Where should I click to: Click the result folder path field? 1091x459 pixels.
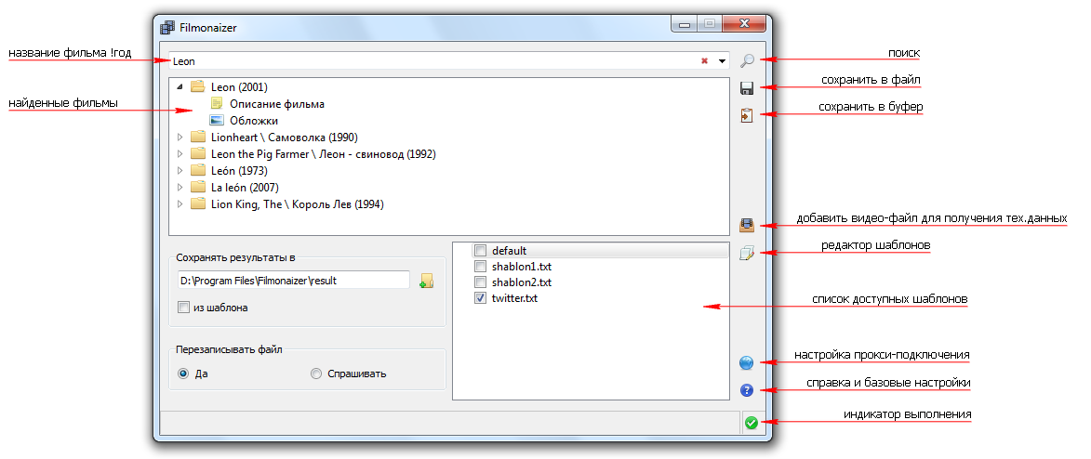pos(292,280)
